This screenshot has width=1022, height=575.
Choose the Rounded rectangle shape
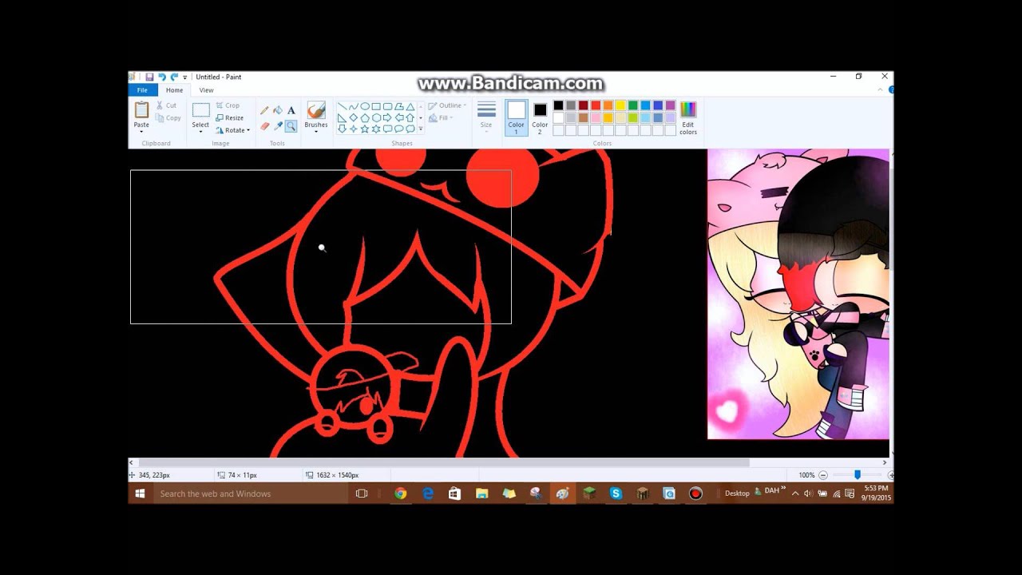click(387, 106)
